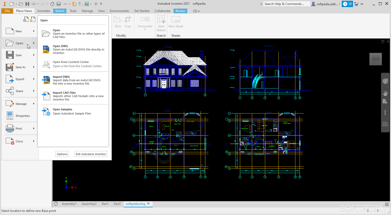This screenshot has width=391, height=215.
Task: Open the ribbon display options dropdown next to Review
Action: [x=196, y=11]
